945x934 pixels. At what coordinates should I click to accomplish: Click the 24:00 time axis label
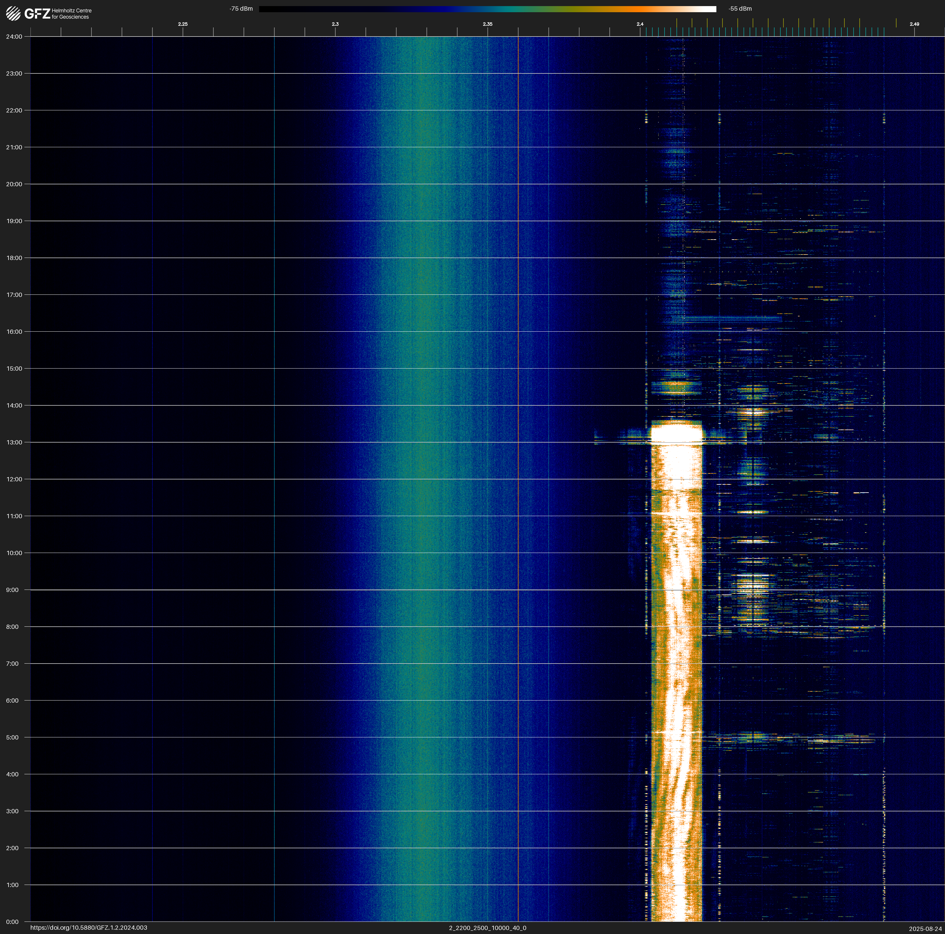14,37
